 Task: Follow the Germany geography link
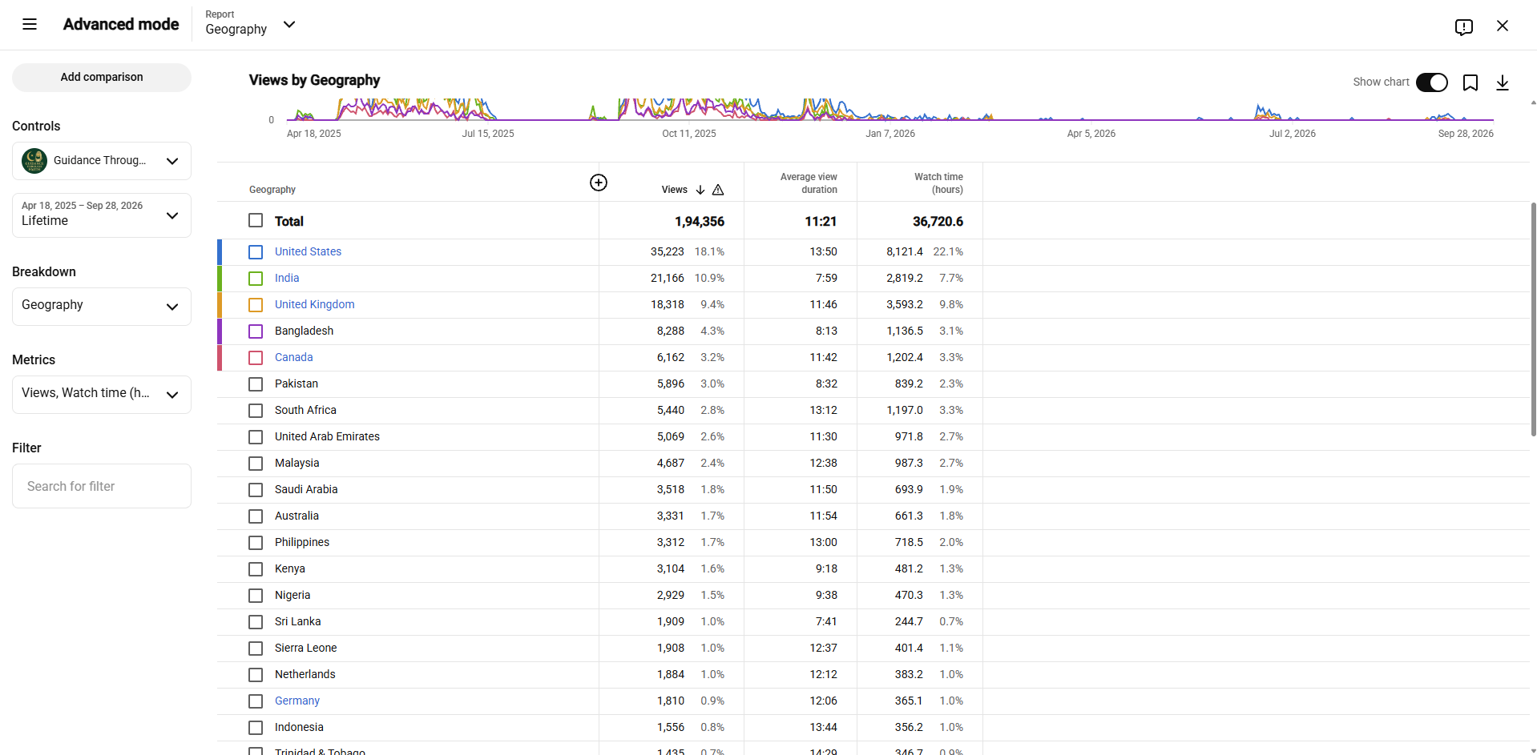[x=297, y=701]
